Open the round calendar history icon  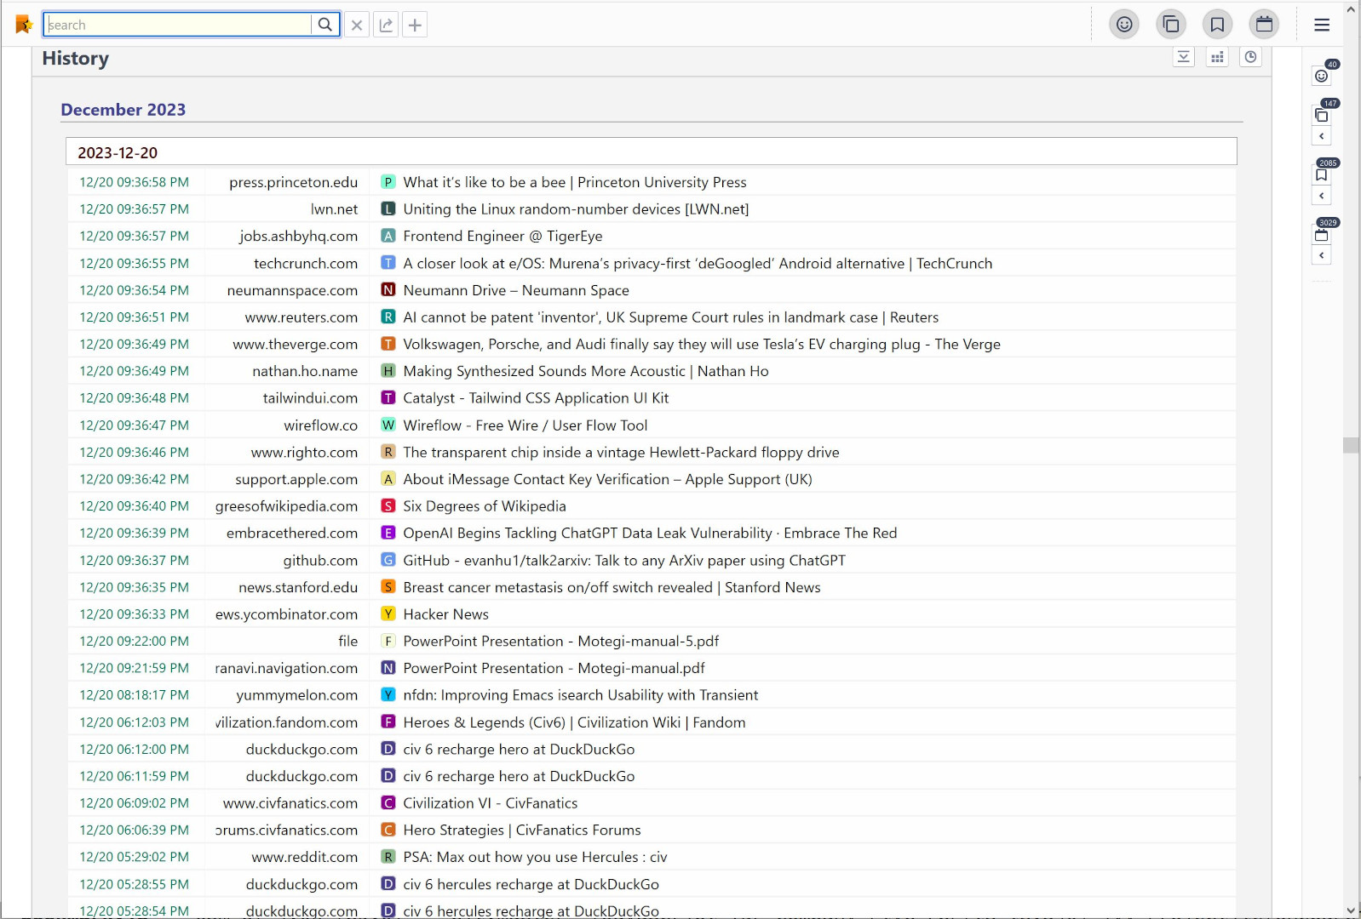point(1265,25)
